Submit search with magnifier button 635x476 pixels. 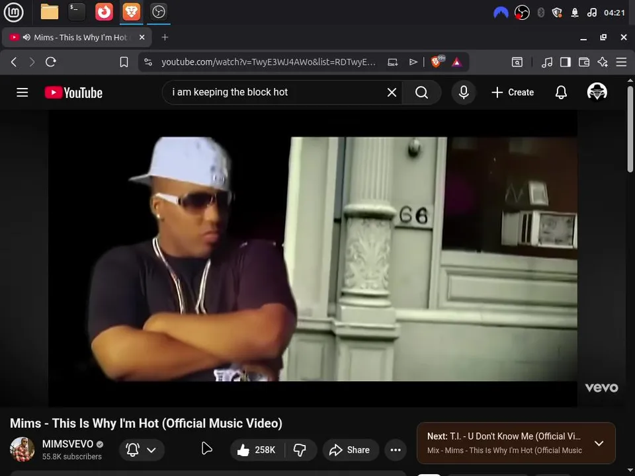click(421, 93)
